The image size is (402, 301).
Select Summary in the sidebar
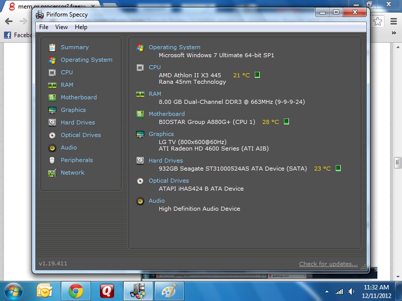click(75, 47)
